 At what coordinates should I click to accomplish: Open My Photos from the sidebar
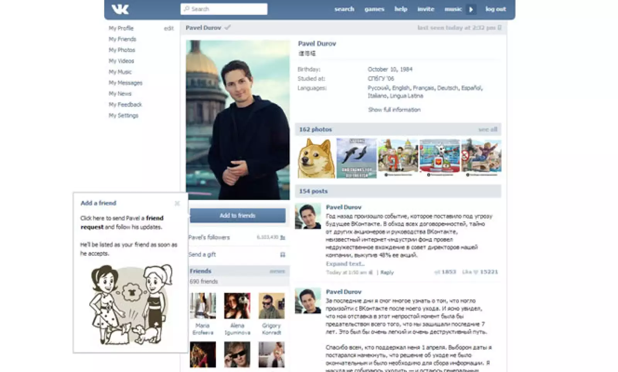pyautogui.click(x=121, y=50)
